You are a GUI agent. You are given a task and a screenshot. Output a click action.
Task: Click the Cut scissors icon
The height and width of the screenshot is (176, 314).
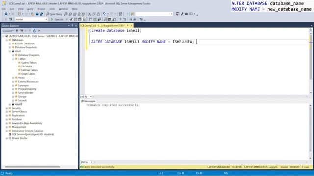coord(89,14)
